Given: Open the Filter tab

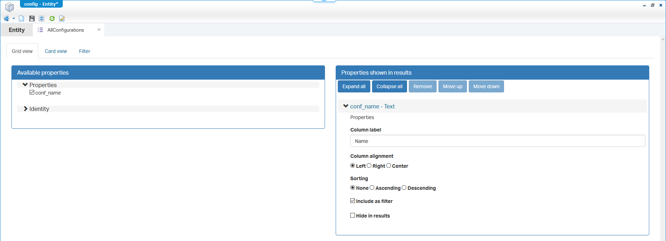Looking at the screenshot, I should [x=85, y=51].
